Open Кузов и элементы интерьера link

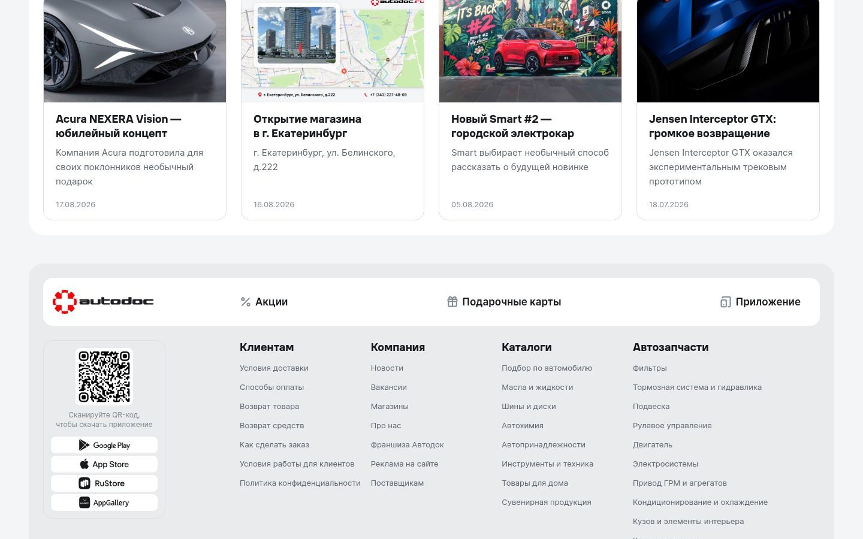[688, 522]
